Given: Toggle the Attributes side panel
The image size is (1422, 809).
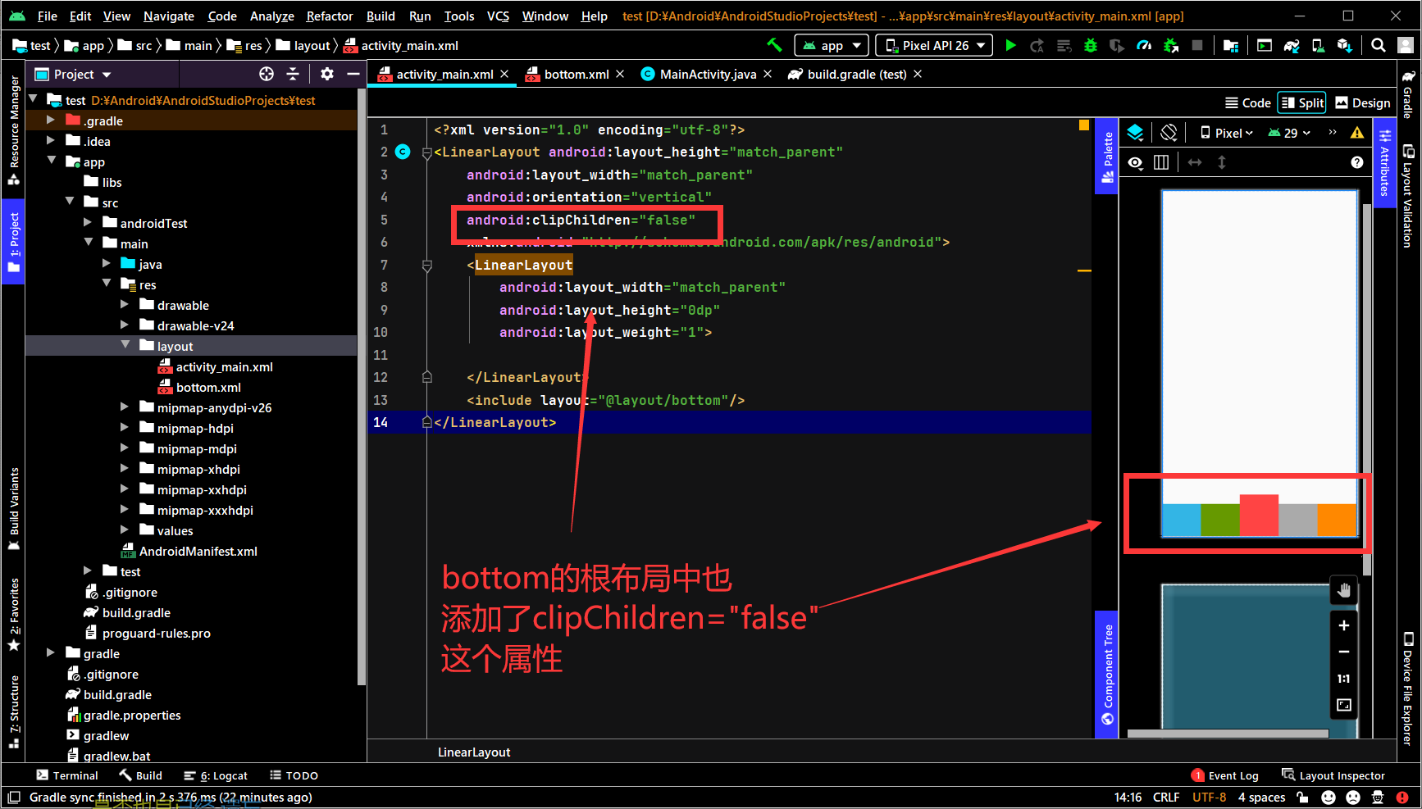Looking at the screenshot, I should tap(1385, 162).
